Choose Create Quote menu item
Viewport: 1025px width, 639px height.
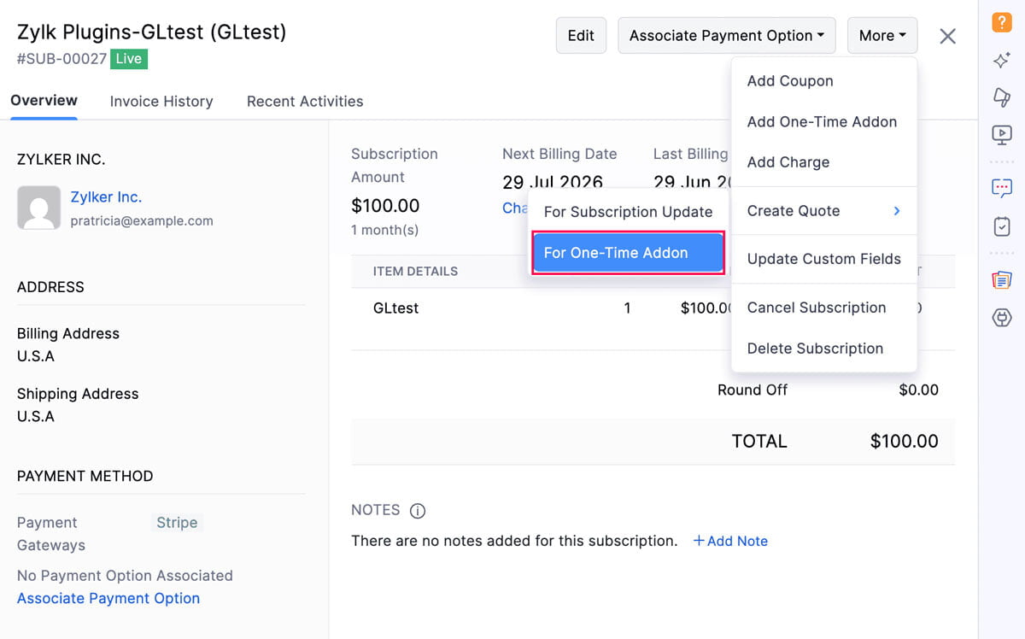(824, 211)
